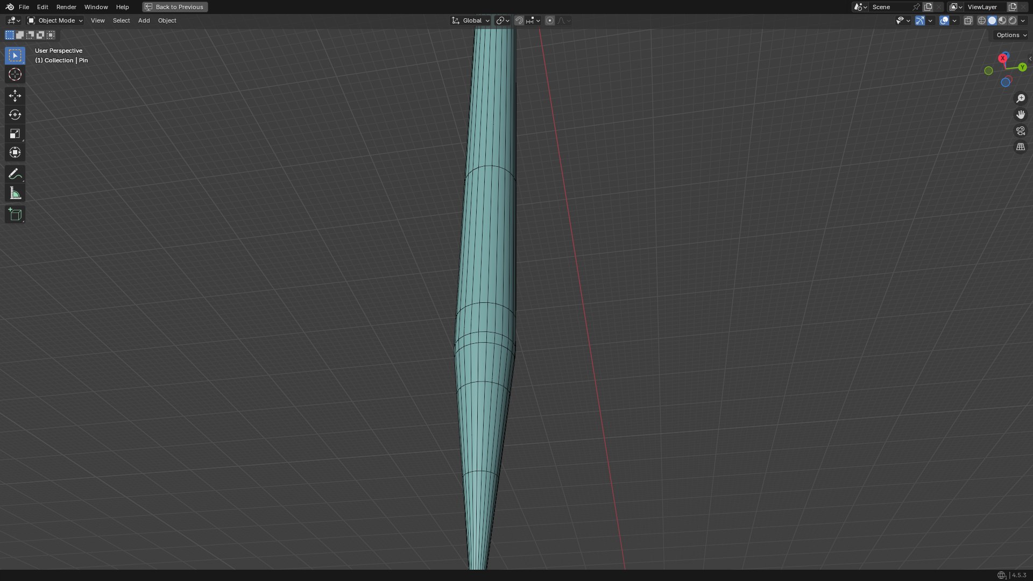Choose select mode: set new selection

[10, 35]
